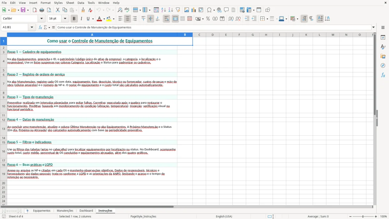The height and width of the screenshot is (219, 389).
Task: Format the cell as percent
Action: click(x=208, y=19)
